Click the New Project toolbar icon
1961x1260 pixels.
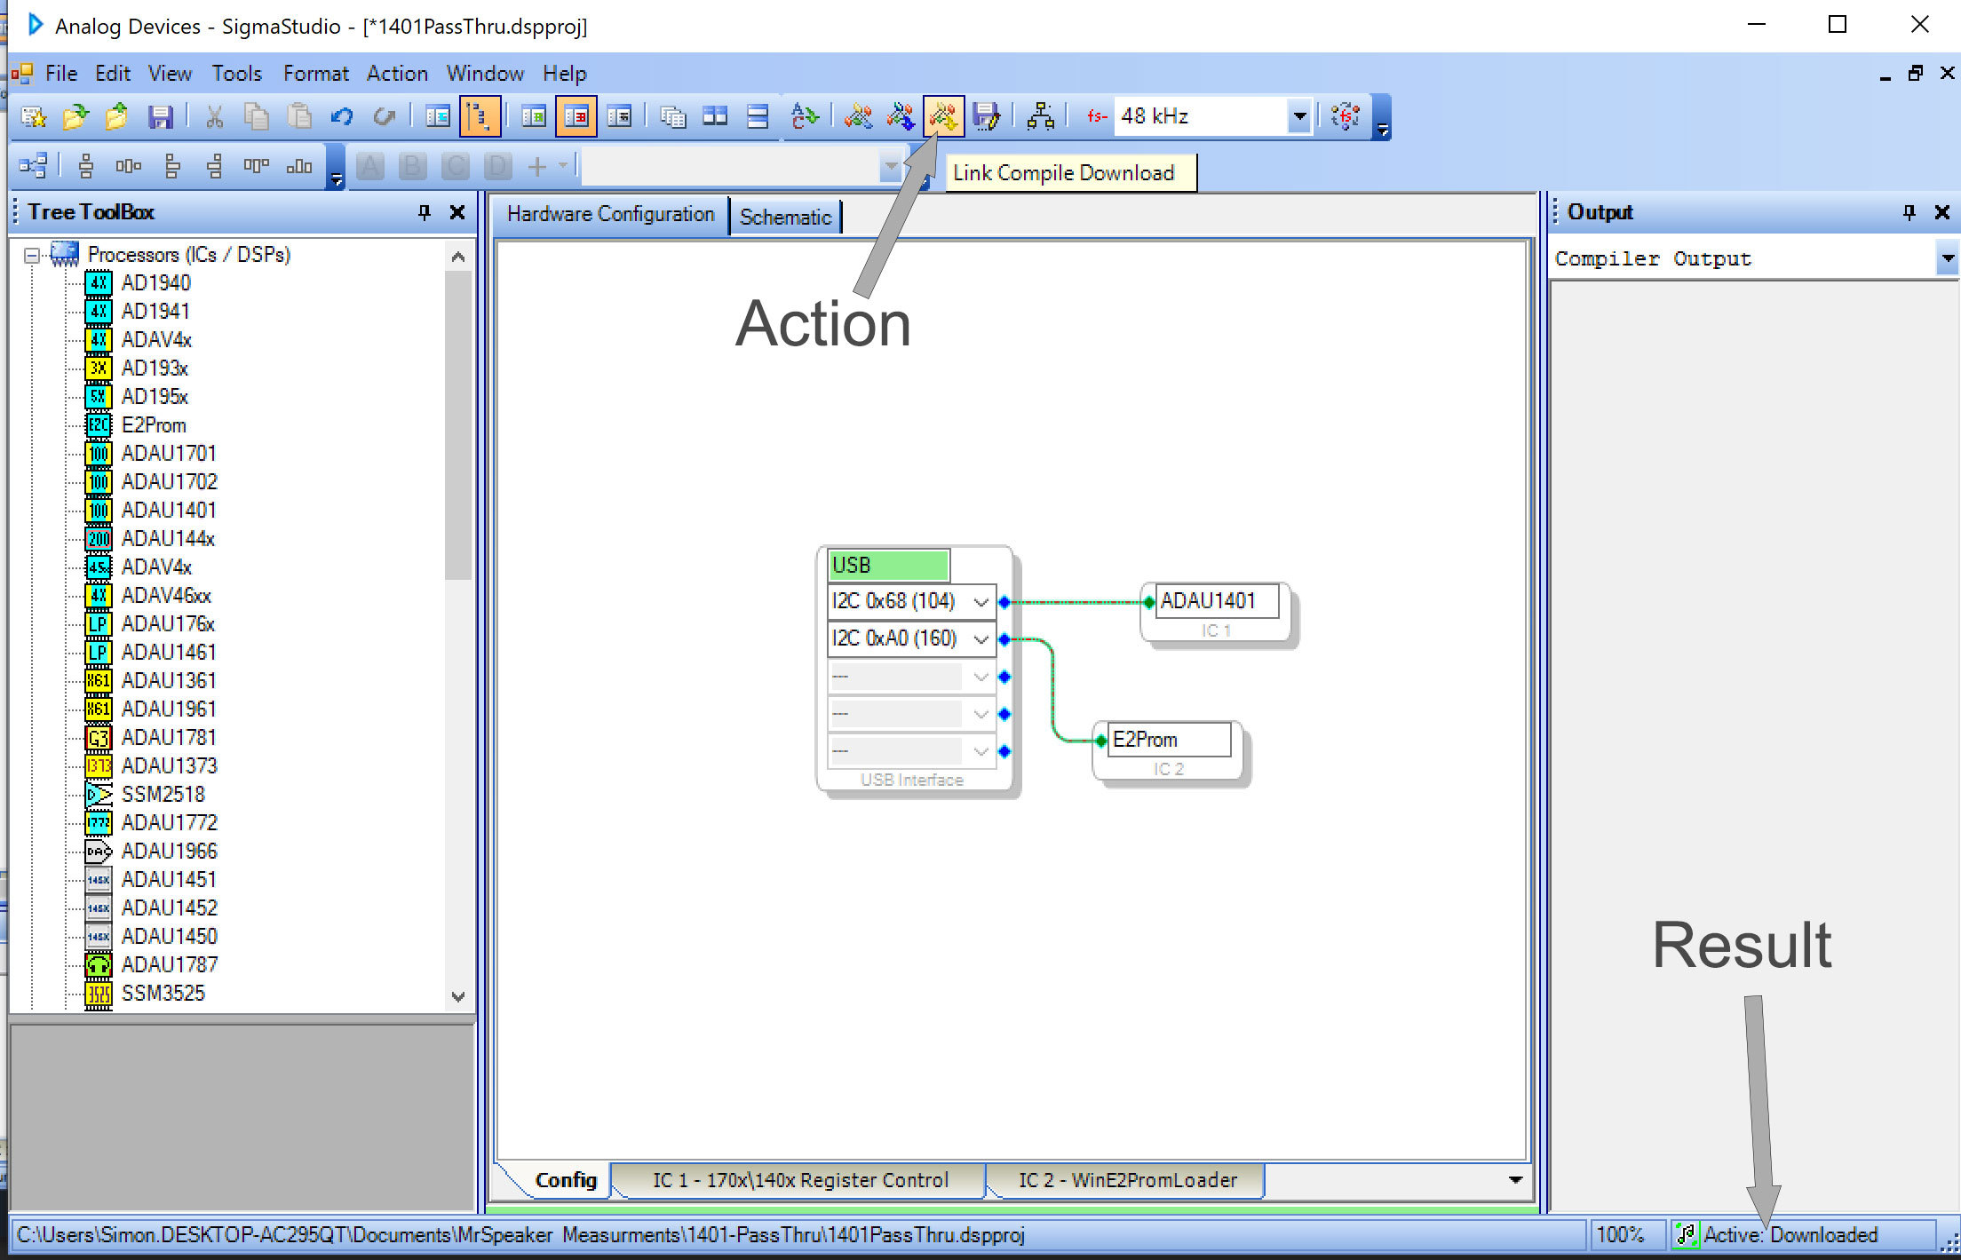pos(34,116)
